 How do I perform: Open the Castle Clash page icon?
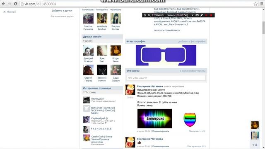(87, 138)
